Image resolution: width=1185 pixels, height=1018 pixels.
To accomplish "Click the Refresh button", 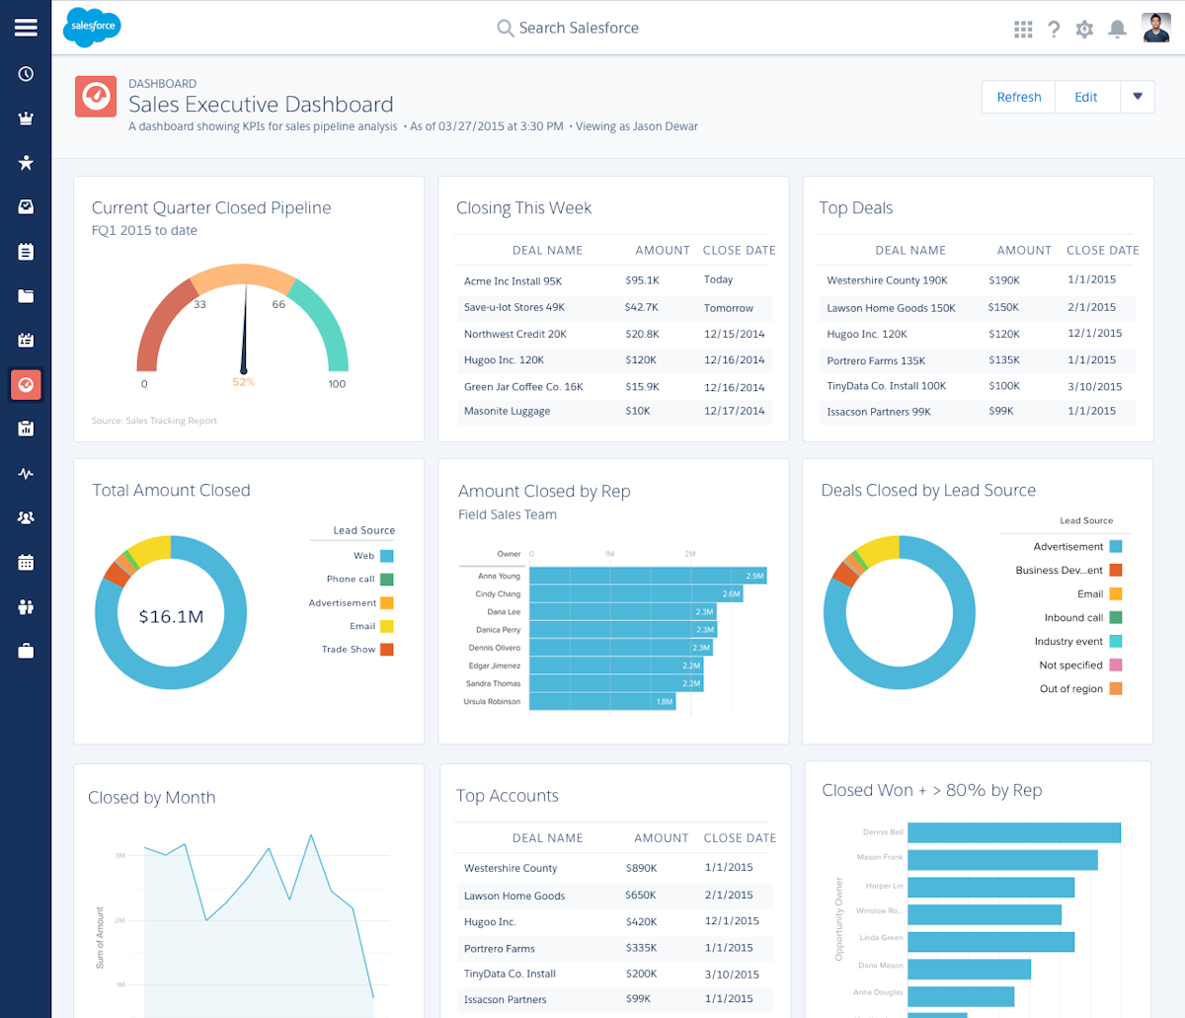I will click(x=1018, y=97).
